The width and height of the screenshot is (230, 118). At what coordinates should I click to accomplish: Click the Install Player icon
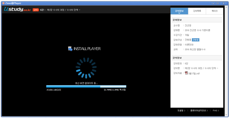(x=70, y=49)
